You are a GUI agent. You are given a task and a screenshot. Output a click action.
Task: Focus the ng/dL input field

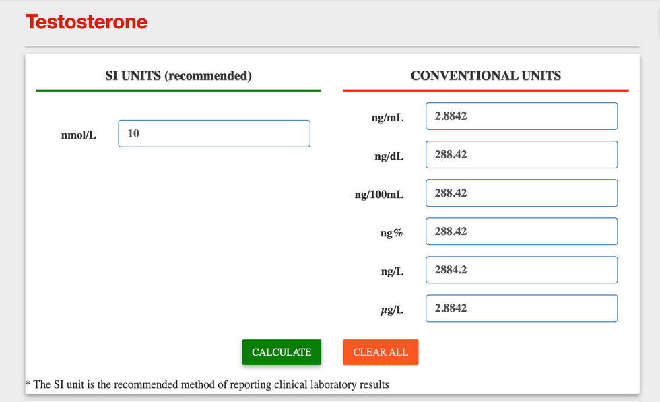[x=521, y=154]
